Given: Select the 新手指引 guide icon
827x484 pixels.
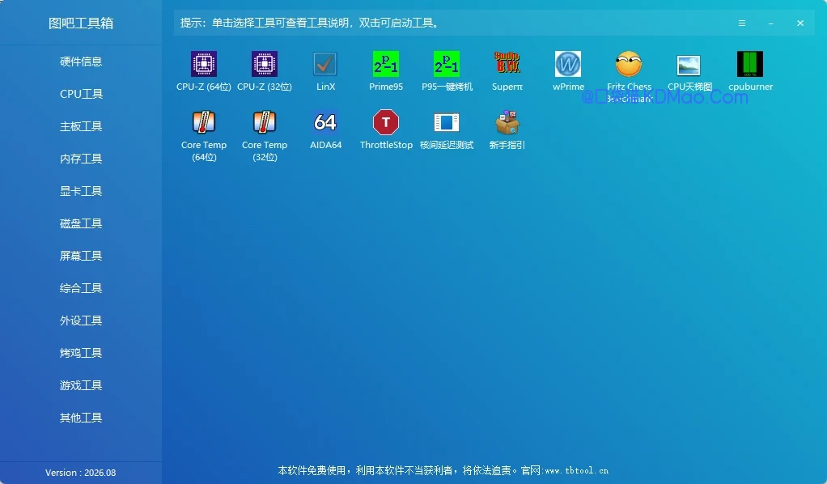Looking at the screenshot, I should pos(507,122).
